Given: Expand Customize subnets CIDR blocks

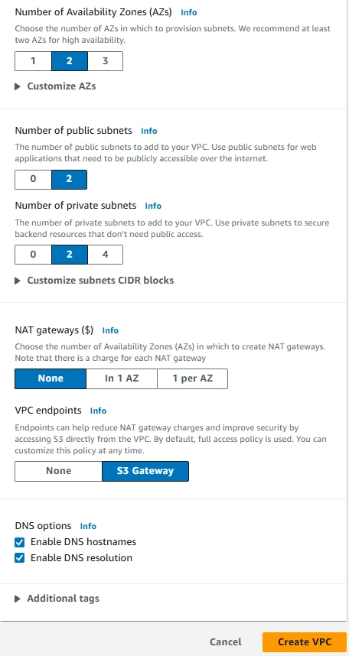Looking at the screenshot, I should [94, 281].
